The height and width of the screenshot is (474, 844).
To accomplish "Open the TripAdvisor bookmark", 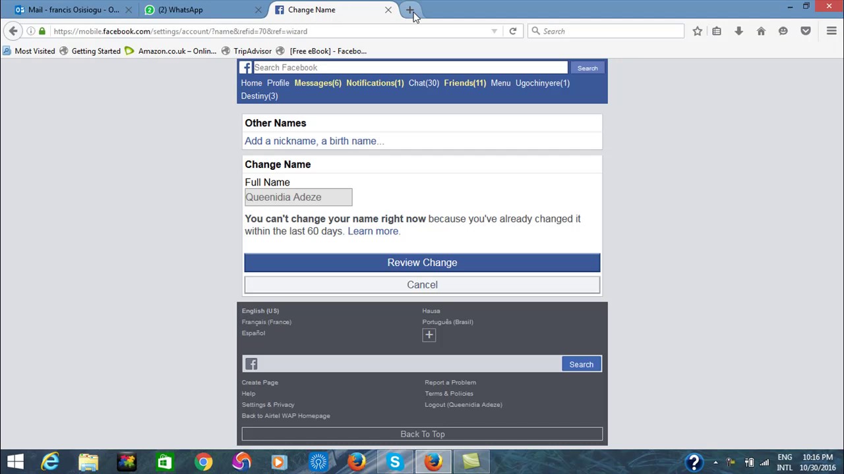I will point(247,51).
